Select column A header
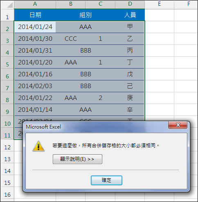The height and width of the screenshot is (202, 198). click(35, 4)
